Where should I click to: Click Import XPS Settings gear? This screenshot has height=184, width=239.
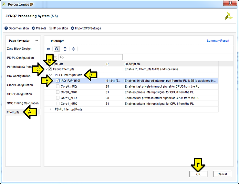tap(72, 28)
